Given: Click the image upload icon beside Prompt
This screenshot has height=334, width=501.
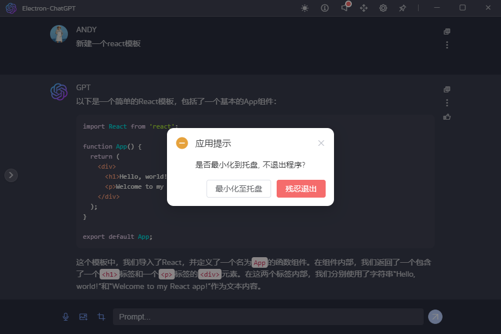Looking at the screenshot, I should [x=83, y=317].
